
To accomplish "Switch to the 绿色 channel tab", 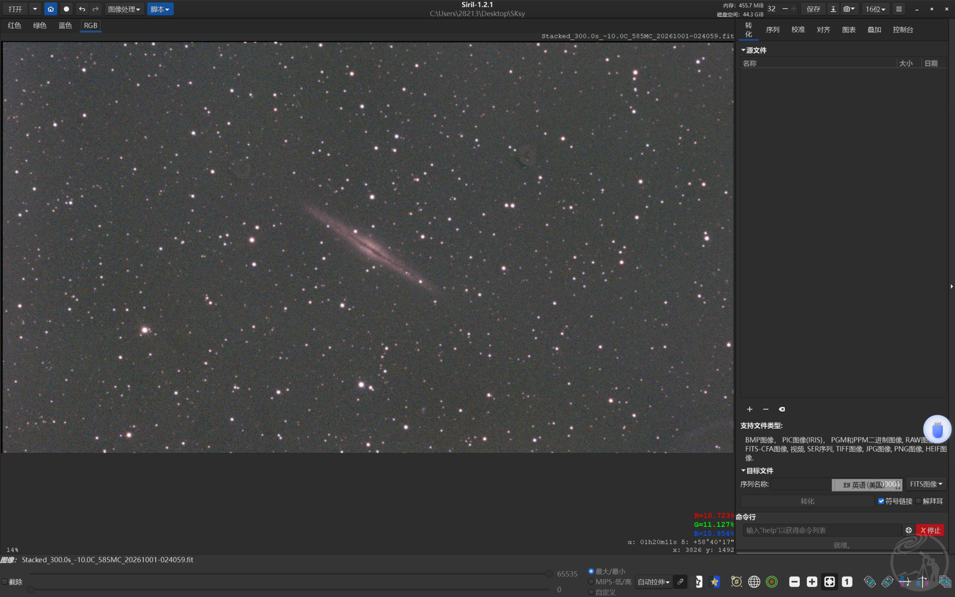I will 40,25.
